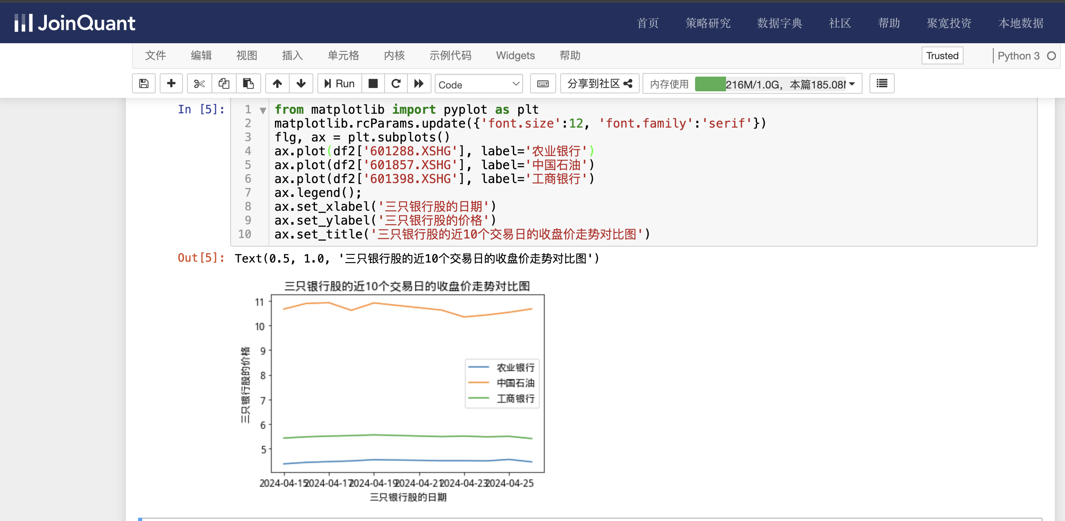The height and width of the screenshot is (521, 1065).
Task: Click the Stop (interrupt kernel) button
Action: 373,84
